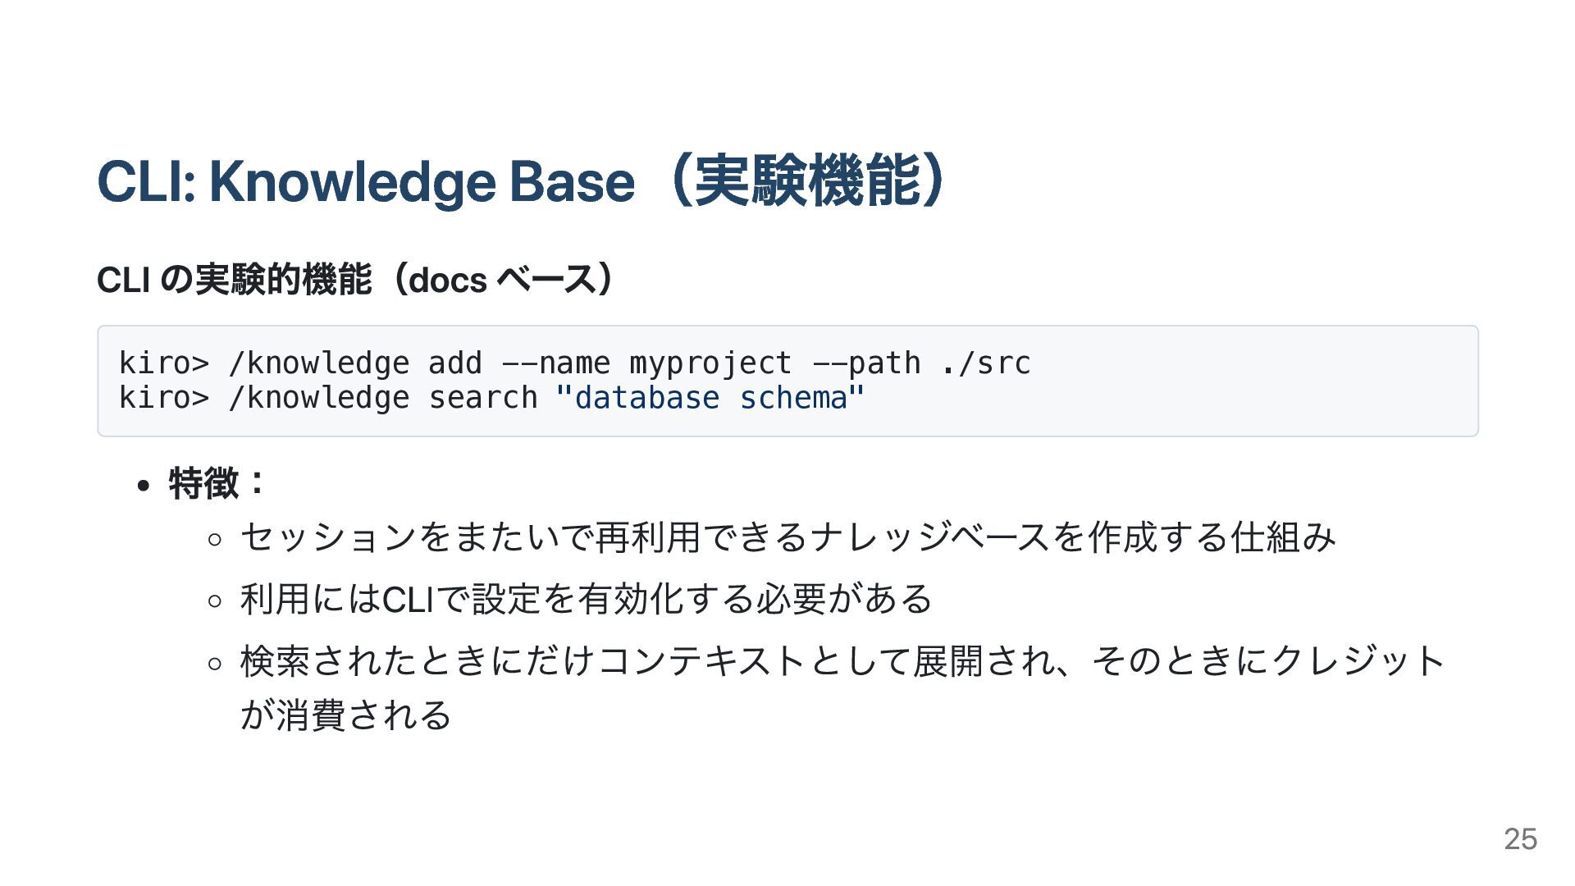
Task: Click the slide page number 25
Action: [1520, 839]
